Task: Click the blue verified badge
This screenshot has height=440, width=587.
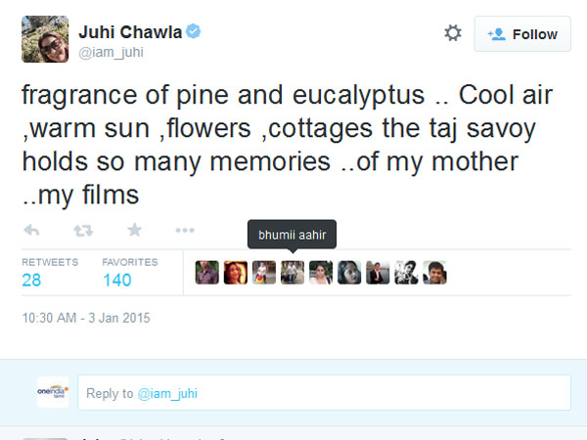Action: [195, 32]
